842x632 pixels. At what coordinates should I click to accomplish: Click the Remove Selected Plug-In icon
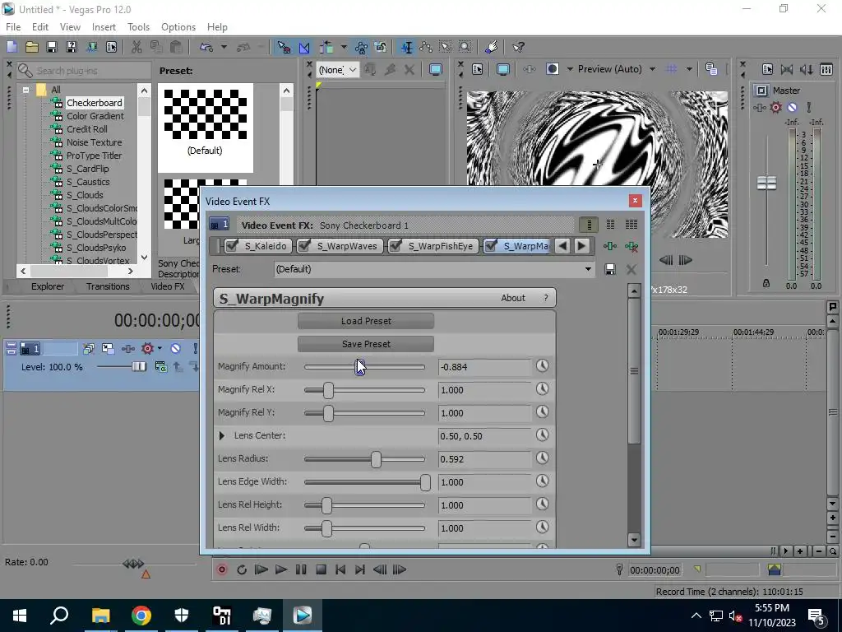pos(631,246)
